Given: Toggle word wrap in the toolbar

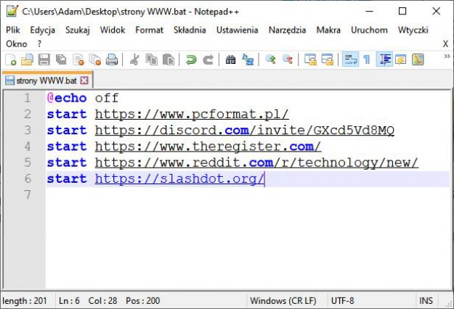Looking at the screenshot, I should (349, 59).
